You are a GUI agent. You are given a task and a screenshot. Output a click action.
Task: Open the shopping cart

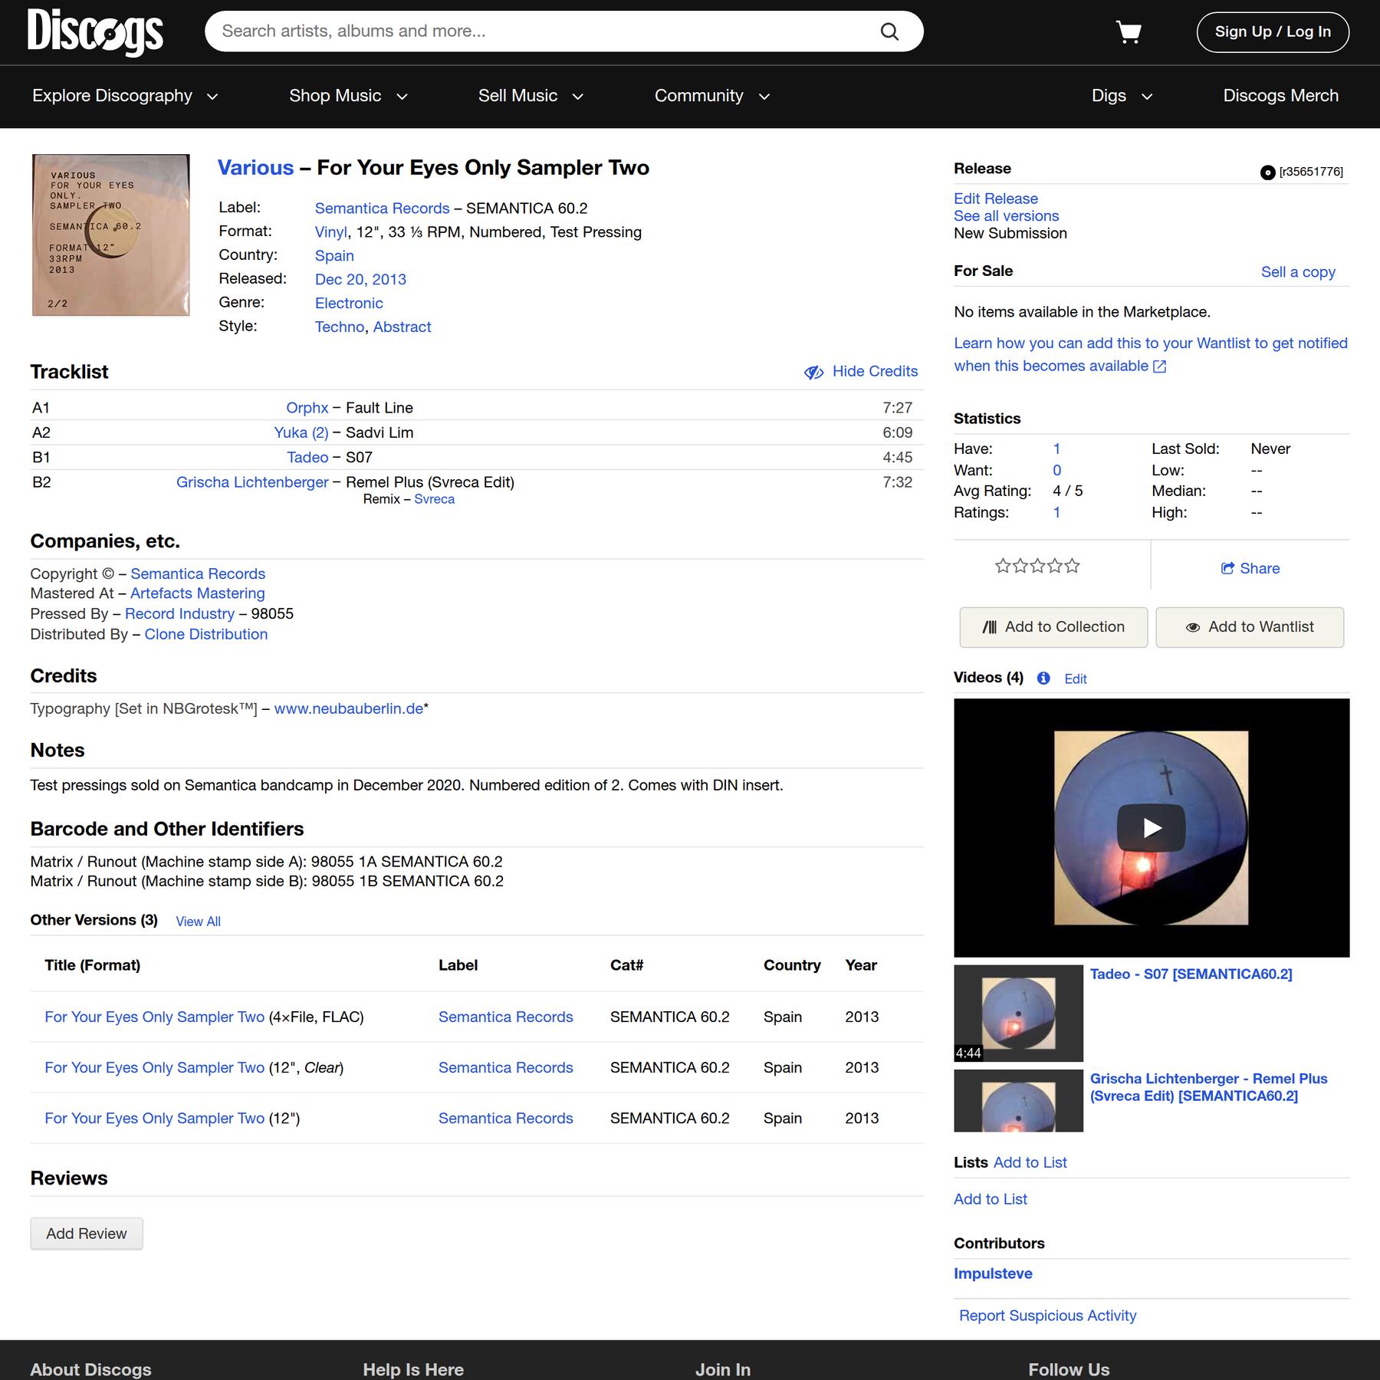pyautogui.click(x=1129, y=32)
